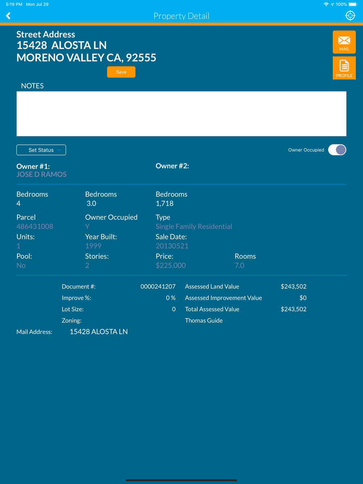The image size is (363, 484).
Task: Click inside the Notes text area
Action: click(x=181, y=114)
